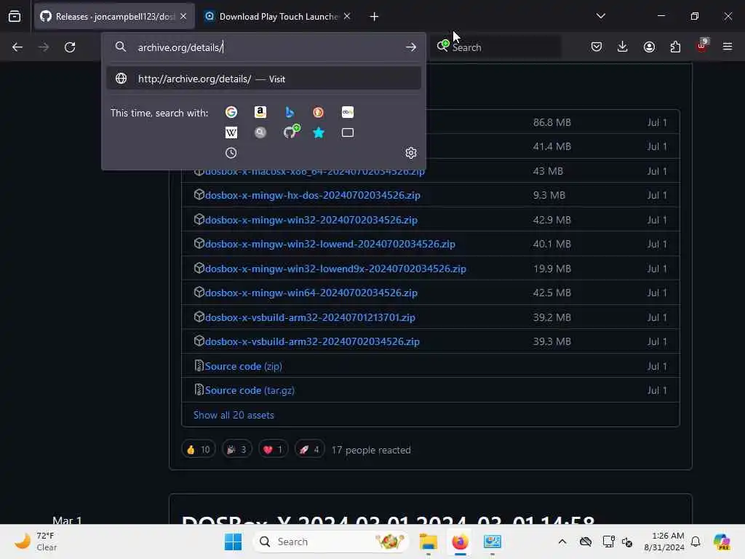Viewport: 745px width, 559px height.
Task: Search with Google engine icon
Action: coord(231,112)
